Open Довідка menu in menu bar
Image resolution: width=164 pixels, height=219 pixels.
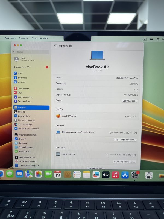pyautogui.click(x=44, y=38)
